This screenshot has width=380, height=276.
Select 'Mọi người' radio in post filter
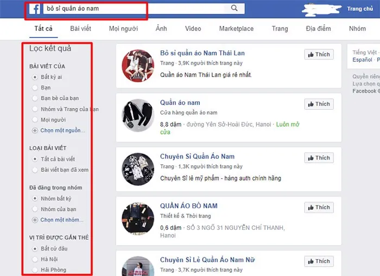35,120
